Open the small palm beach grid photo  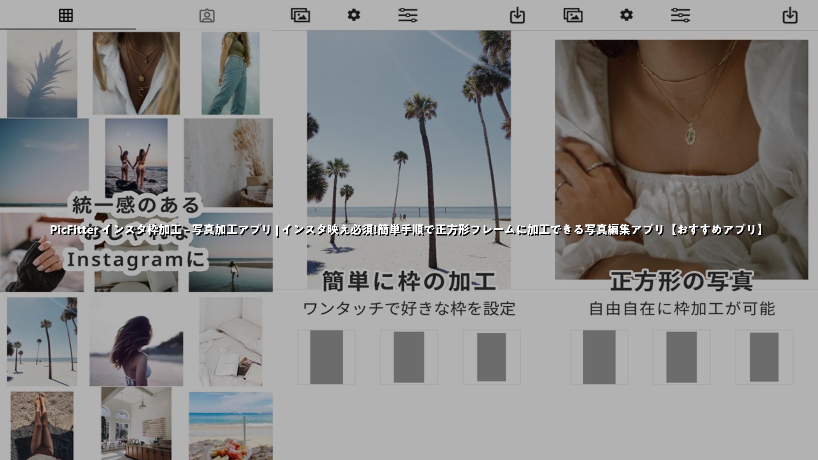42,342
